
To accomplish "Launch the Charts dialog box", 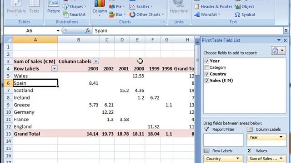I will pyautogui.click(x=163, y=22).
